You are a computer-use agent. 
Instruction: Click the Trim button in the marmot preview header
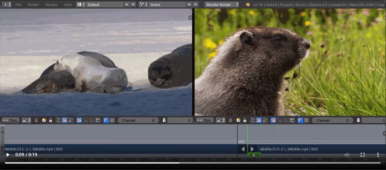point(205,120)
